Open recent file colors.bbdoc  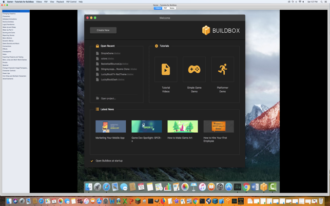(107, 58)
